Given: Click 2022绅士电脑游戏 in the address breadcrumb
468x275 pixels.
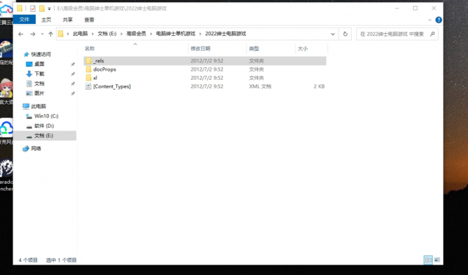Looking at the screenshot, I should [x=226, y=34].
